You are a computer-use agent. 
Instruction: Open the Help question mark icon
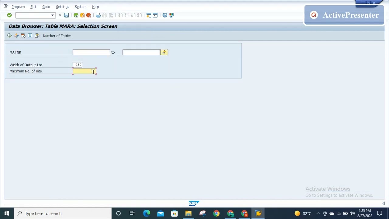[165, 15]
